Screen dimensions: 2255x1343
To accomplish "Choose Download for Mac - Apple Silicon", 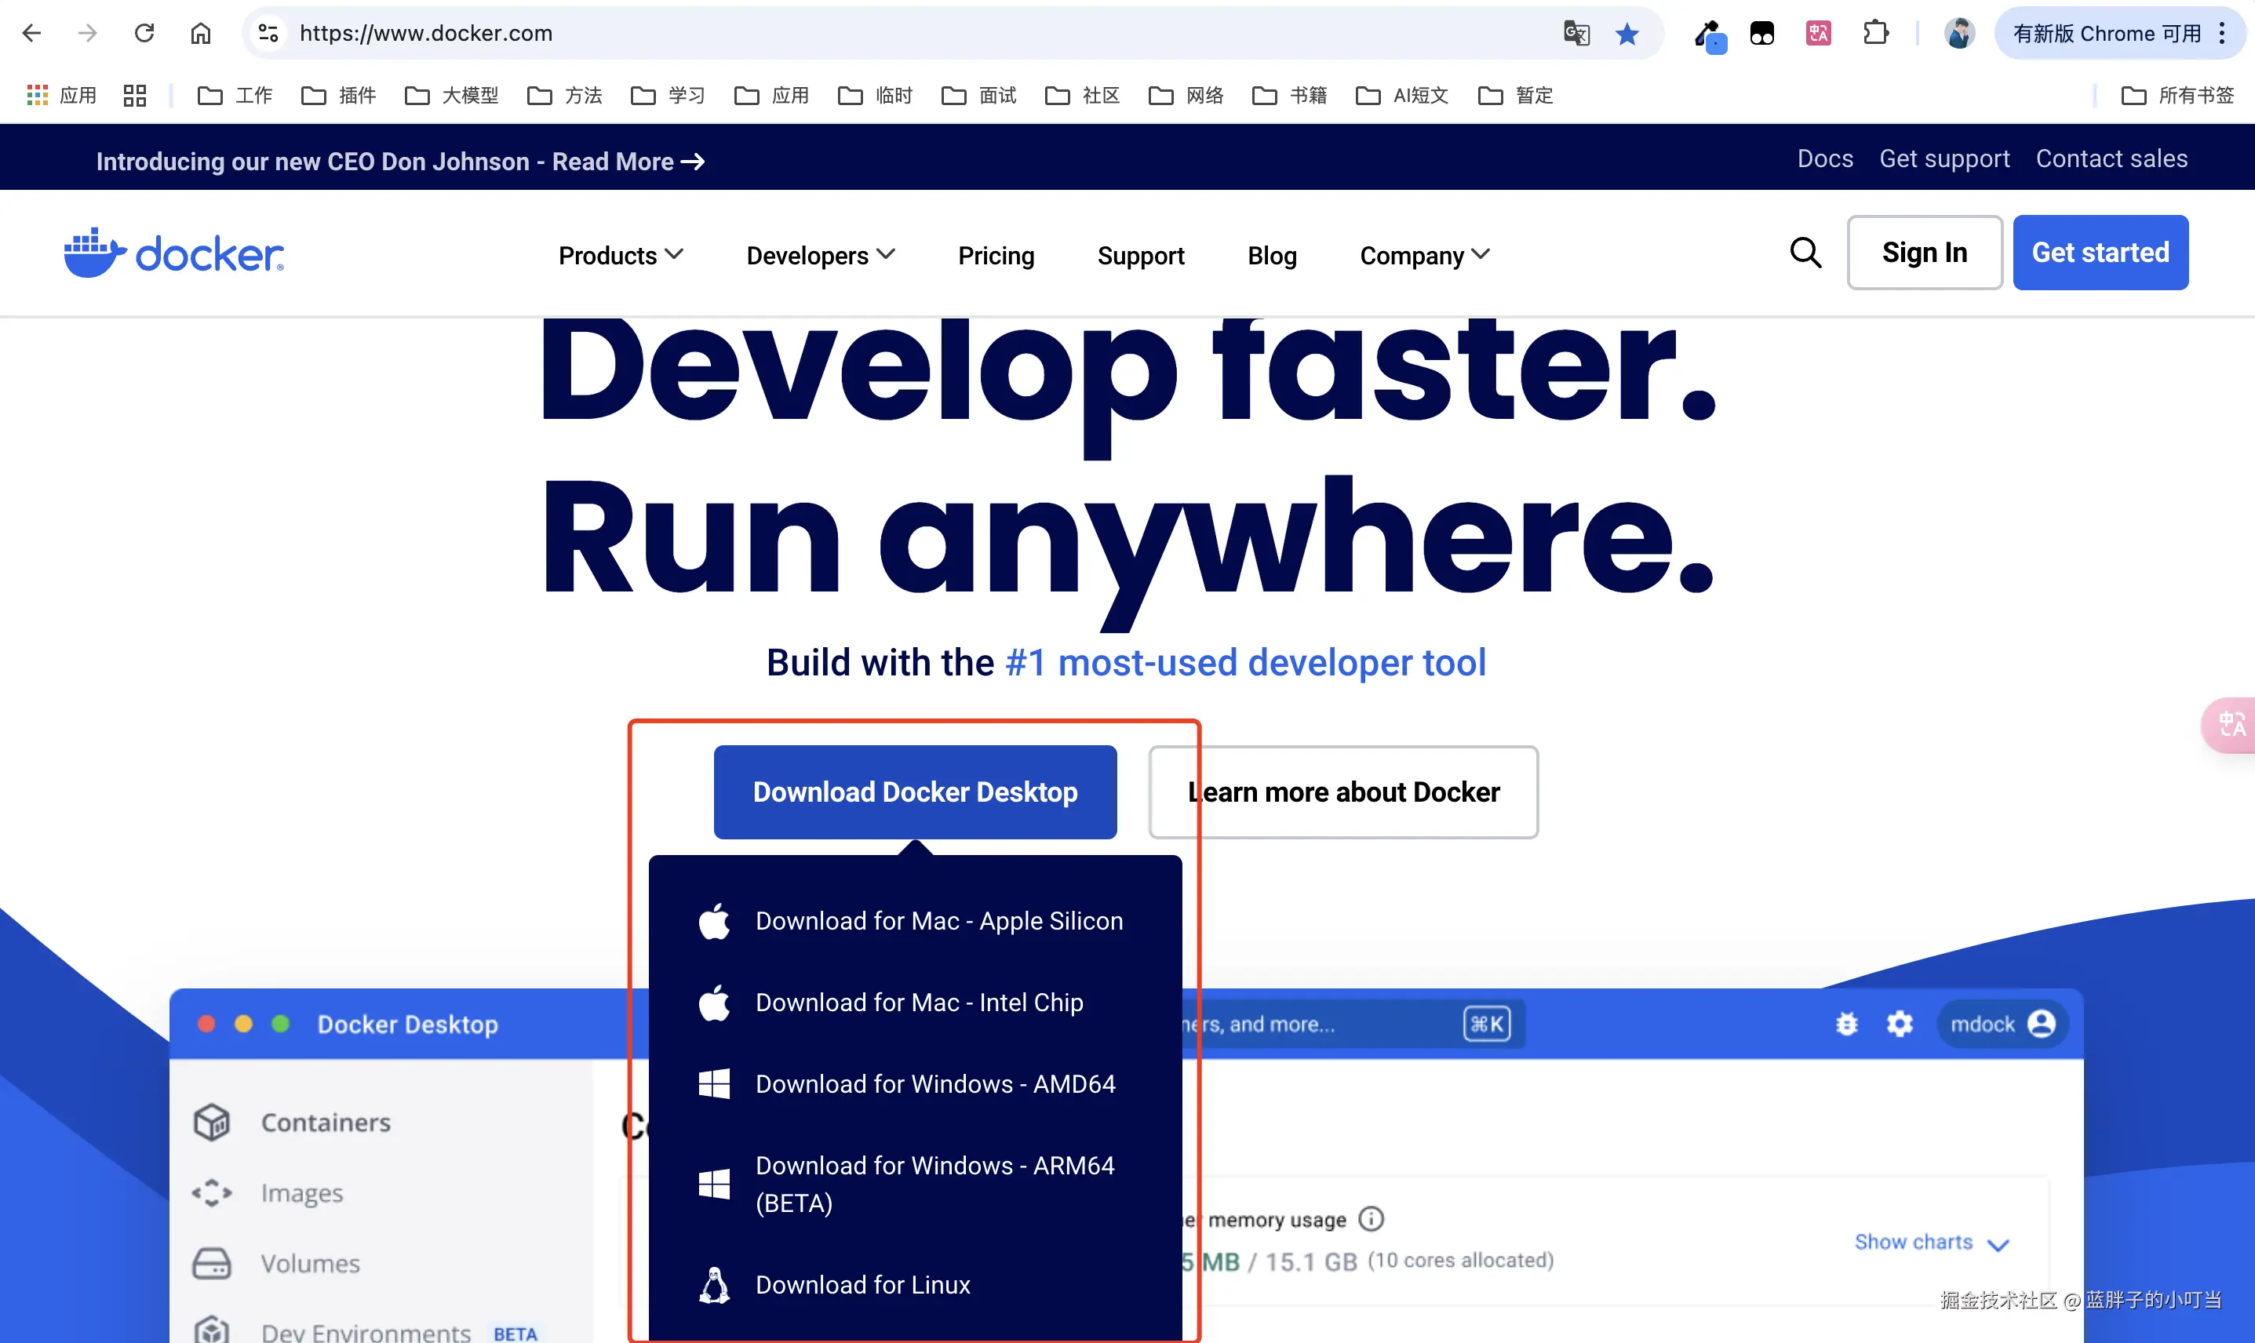I will coord(938,920).
